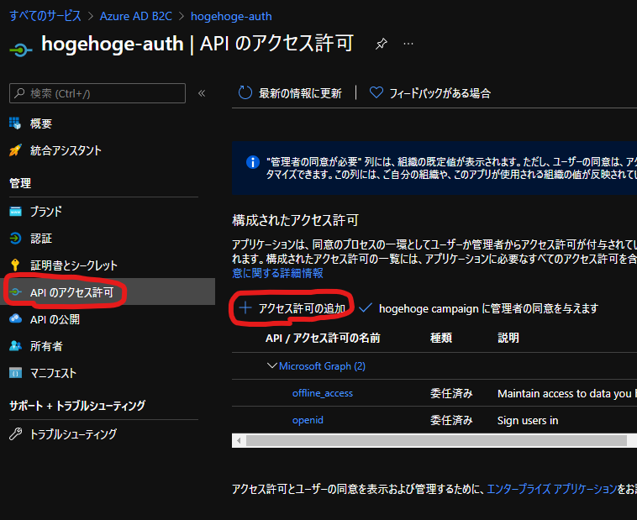Select API のアクセス許可 menu item

click(x=71, y=292)
